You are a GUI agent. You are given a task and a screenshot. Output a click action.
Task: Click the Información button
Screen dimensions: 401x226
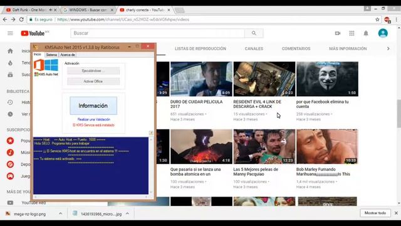pos(93,105)
